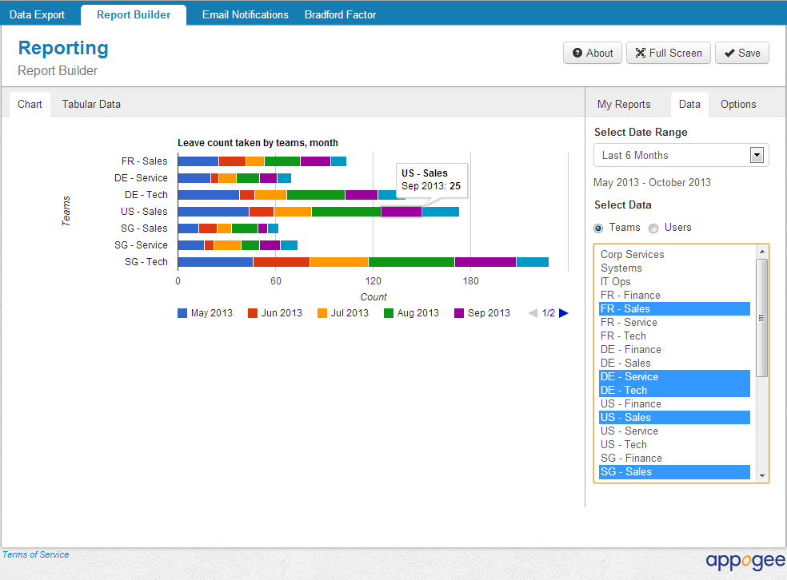Screen dimensions: 787x580
Task: Click the Bradford Factor tab
Action: point(340,14)
